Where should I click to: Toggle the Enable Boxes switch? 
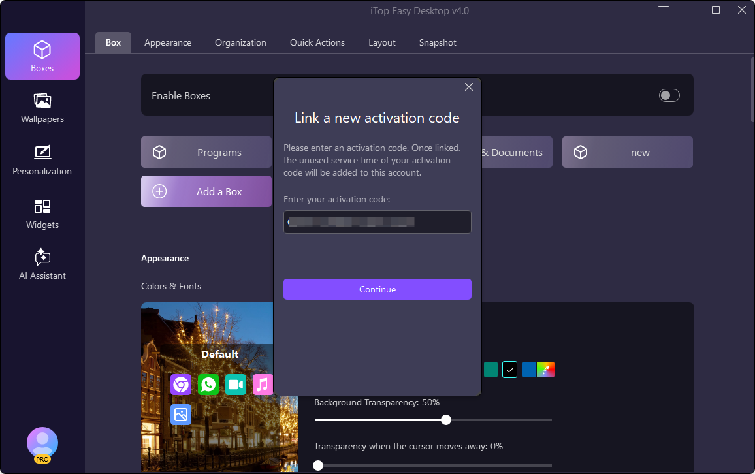pos(669,96)
